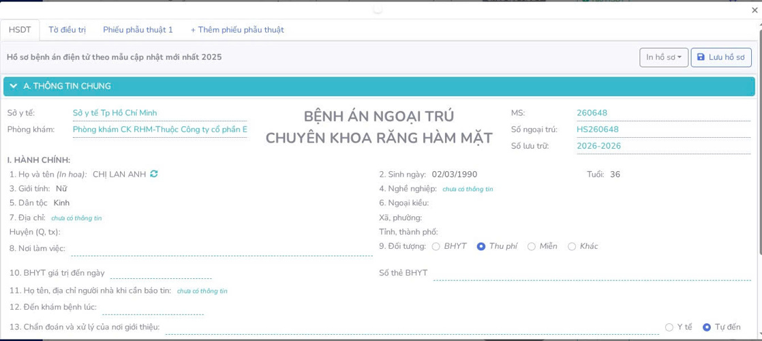Select the Y tế radio button
The height and width of the screenshot is (341, 762).
click(669, 327)
